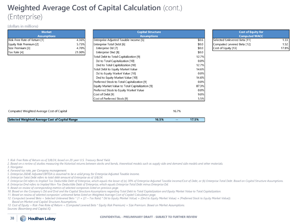Select the Computed Weighted Average Cost of Capital 16.7%
Screen dimensions: 297x223
point(177,111)
